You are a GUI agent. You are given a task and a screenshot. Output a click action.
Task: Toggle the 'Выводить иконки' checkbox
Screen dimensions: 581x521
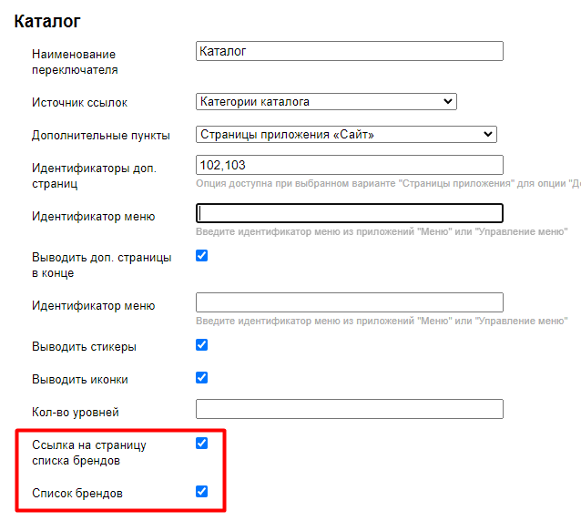point(202,378)
